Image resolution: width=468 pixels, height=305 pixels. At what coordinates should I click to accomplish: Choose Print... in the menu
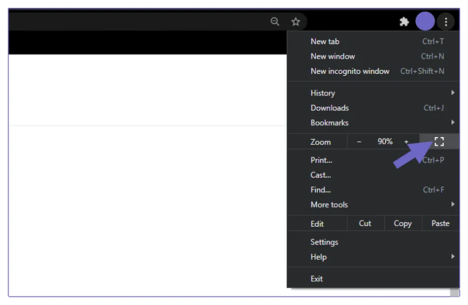[373, 160]
